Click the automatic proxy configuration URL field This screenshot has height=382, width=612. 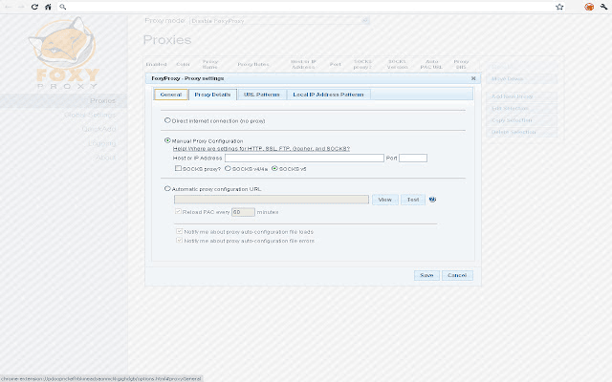point(272,200)
